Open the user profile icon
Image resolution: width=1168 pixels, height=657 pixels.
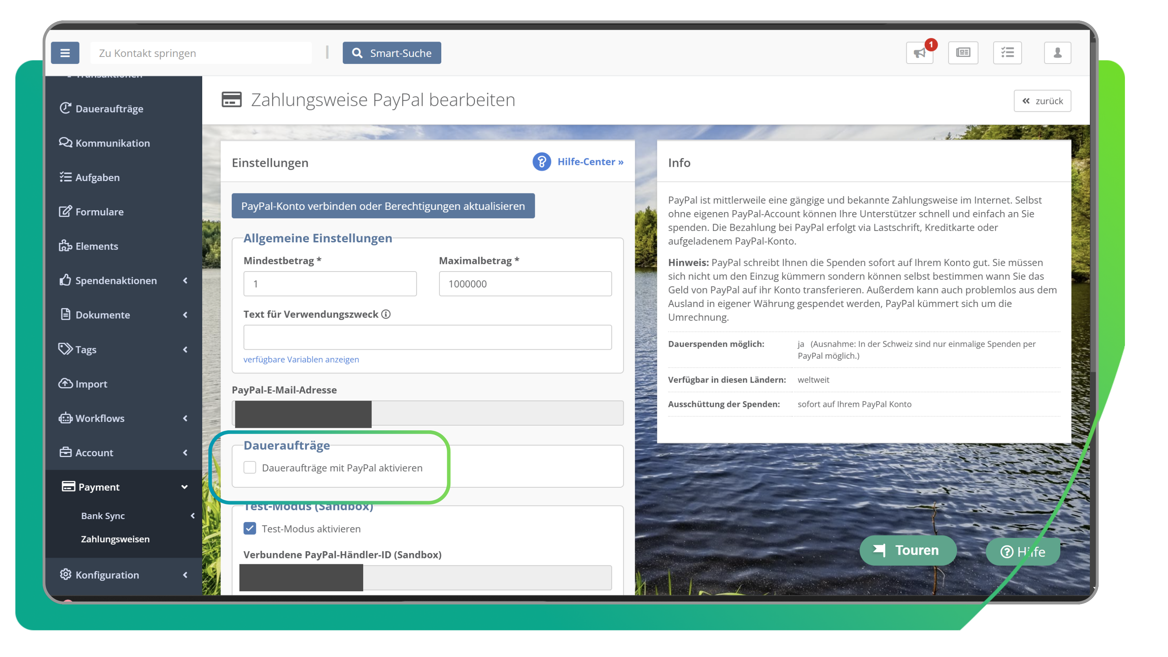[1057, 53]
